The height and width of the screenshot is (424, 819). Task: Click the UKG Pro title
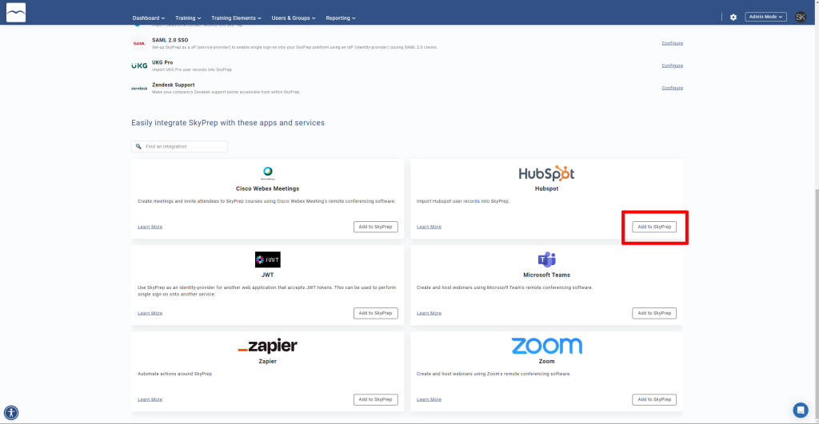[162, 62]
